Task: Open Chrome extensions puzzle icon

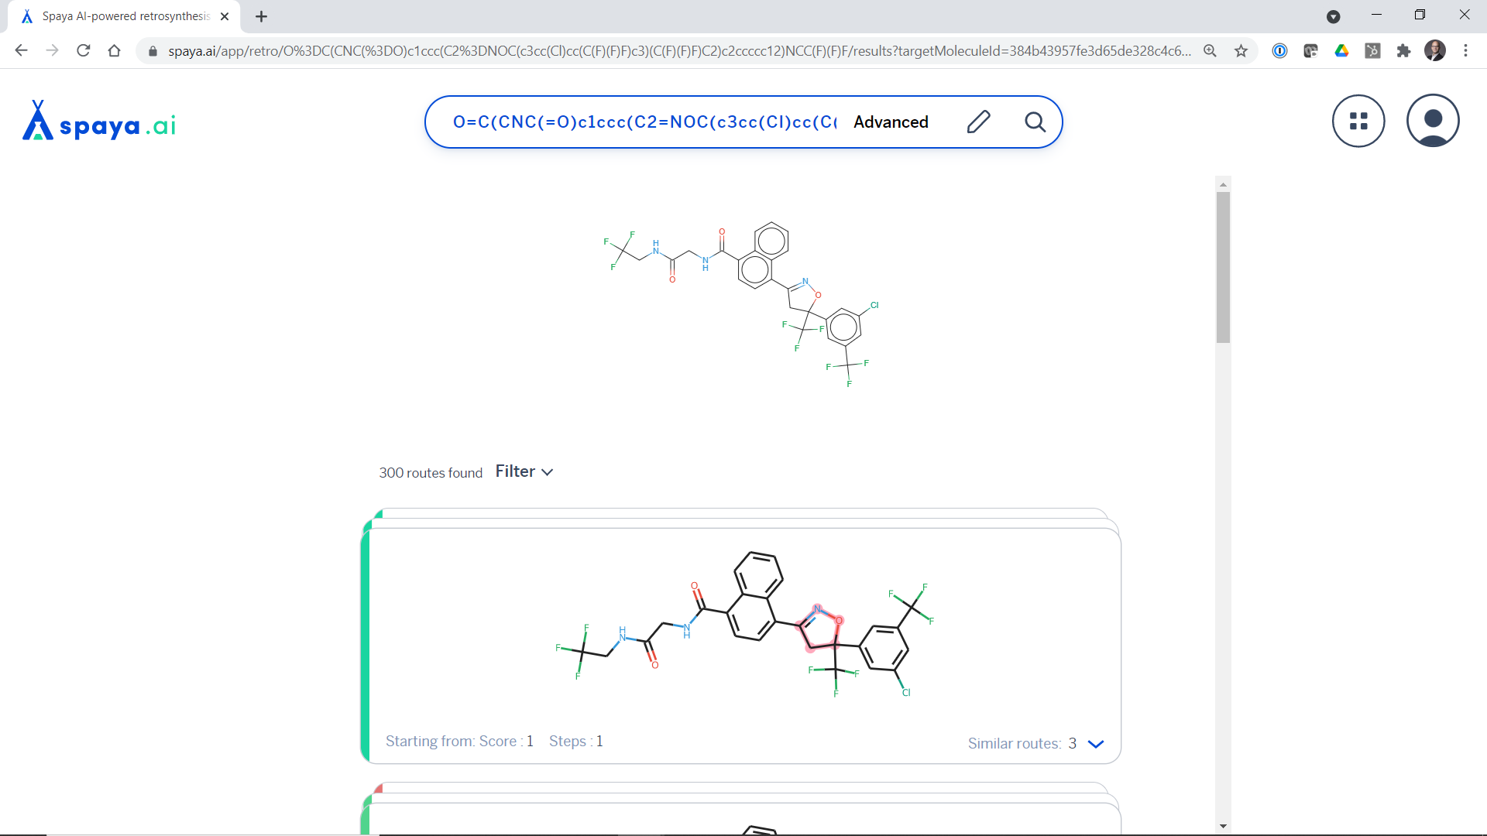Action: pos(1403,51)
